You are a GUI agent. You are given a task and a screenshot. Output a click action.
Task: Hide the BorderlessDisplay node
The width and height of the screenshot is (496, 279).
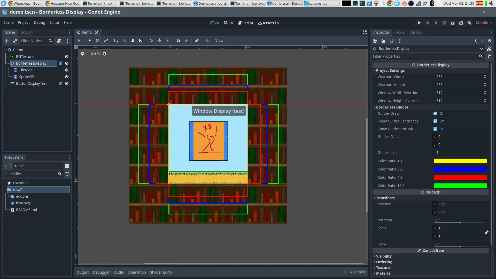tap(67, 63)
